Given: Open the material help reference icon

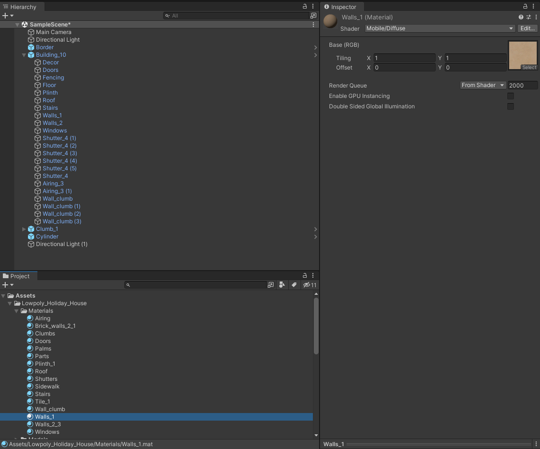Looking at the screenshot, I should (x=521, y=17).
